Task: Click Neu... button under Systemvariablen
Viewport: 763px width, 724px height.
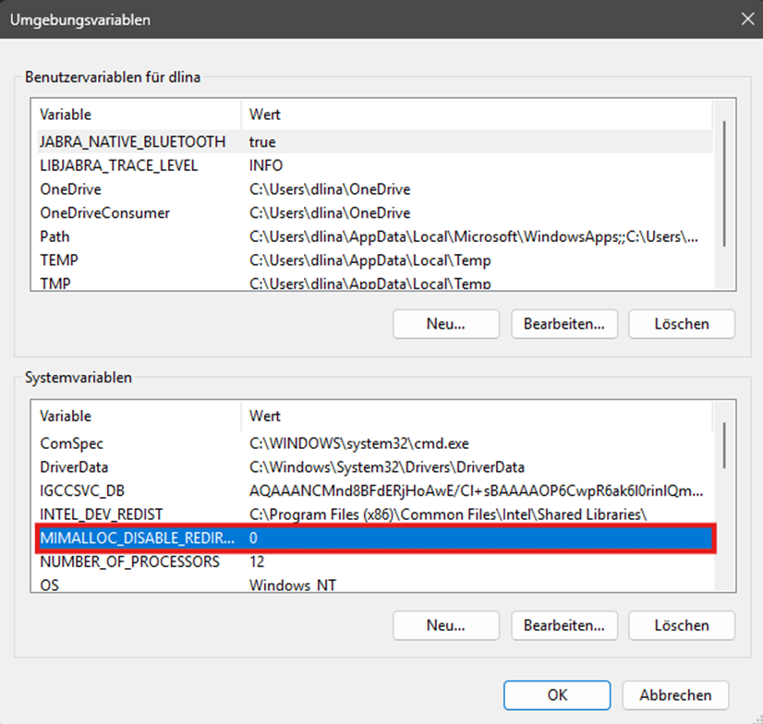Action: click(445, 625)
